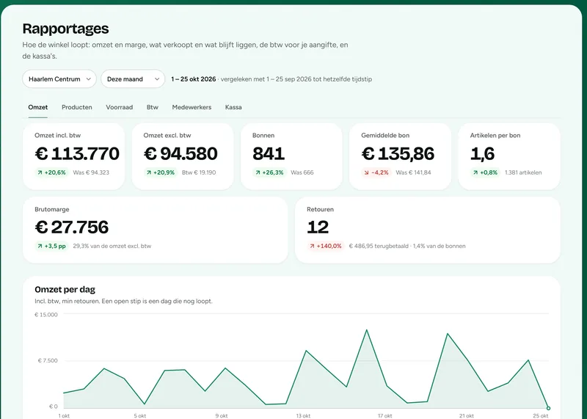
Task: Click the open dot for 25 okt
Action: pyautogui.click(x=548, y=408)
